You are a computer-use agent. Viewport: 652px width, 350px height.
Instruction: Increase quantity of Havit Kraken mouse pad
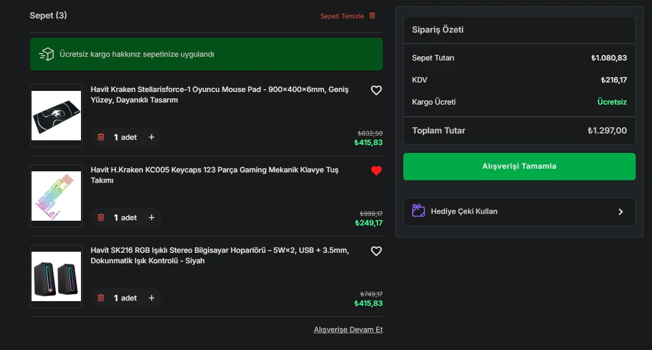[151, 137]
